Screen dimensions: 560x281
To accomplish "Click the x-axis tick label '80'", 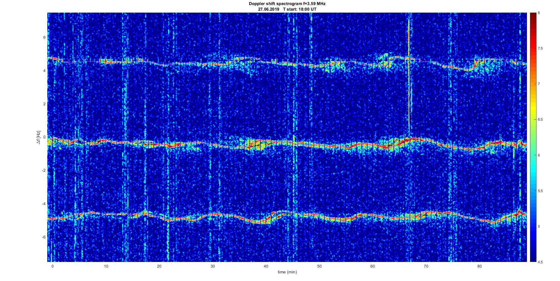I will tap(479, 266).
